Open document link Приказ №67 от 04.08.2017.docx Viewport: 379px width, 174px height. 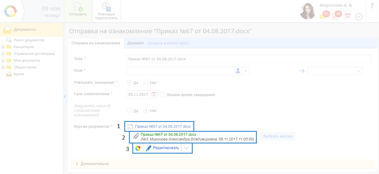tap(163, 126)
